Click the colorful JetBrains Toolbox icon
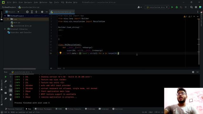The width and height of the screenshot is (203, 114). pos(200,7)
